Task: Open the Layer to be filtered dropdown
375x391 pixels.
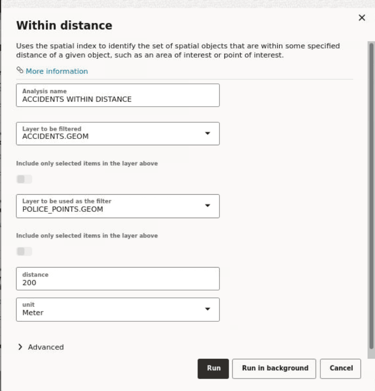Action: (x=118, y=134)
